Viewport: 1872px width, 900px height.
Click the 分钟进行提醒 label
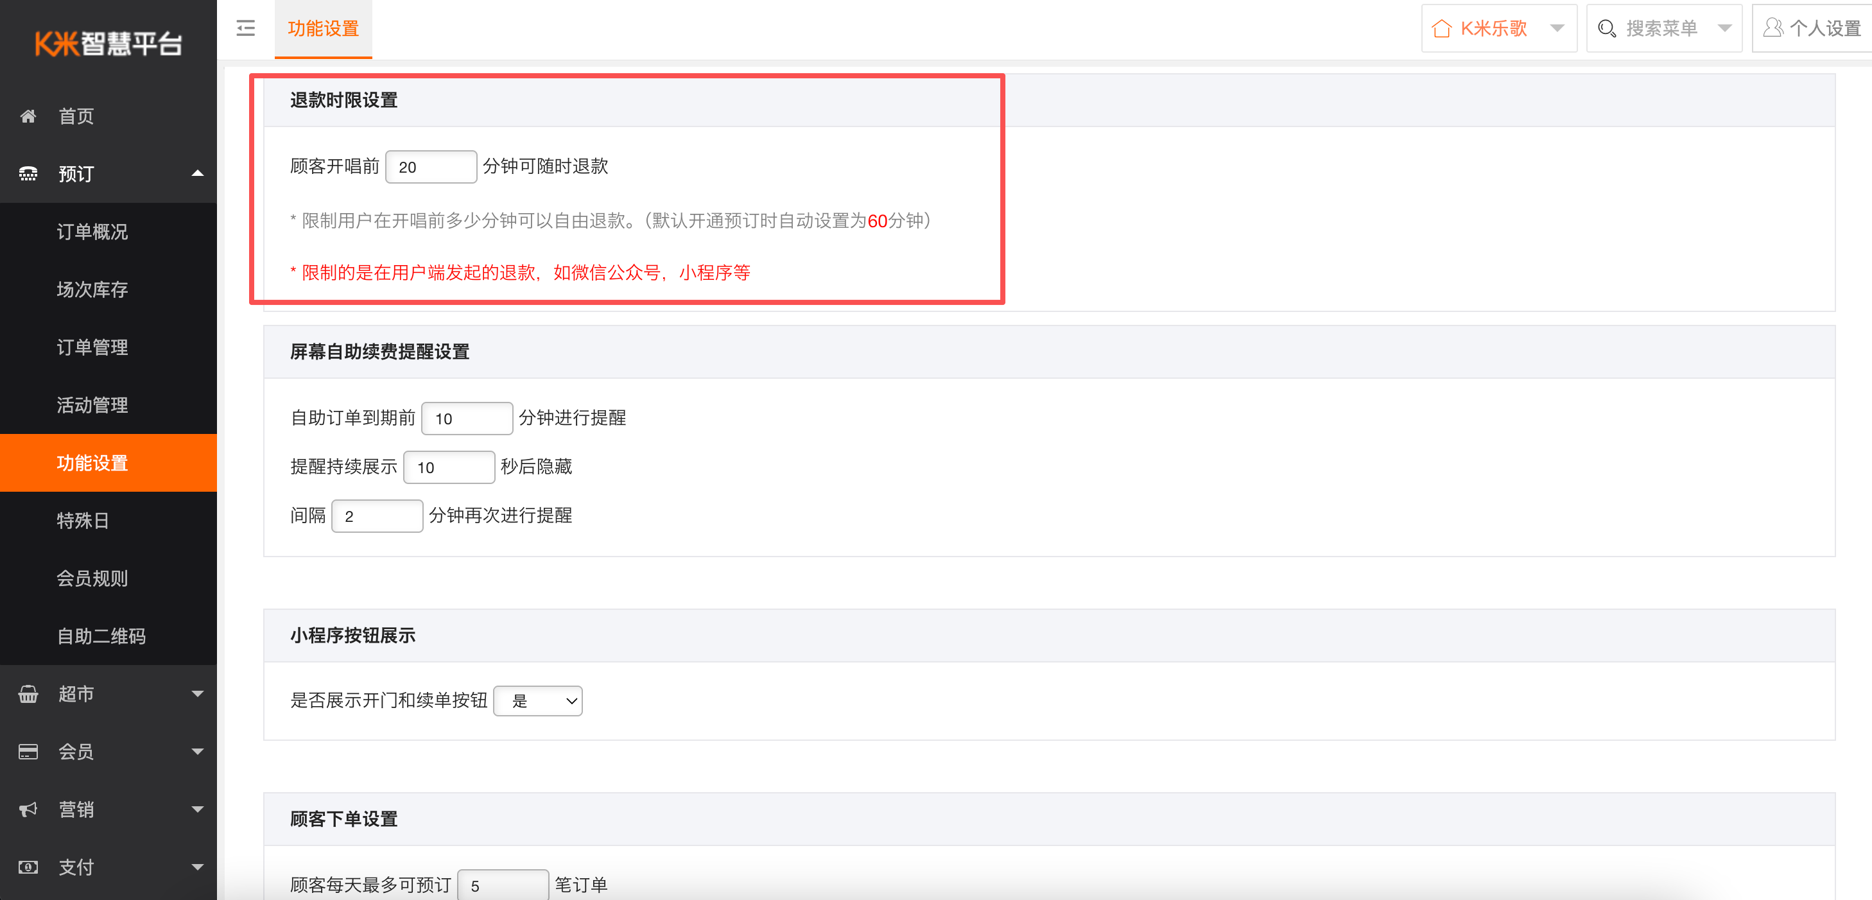click(x=572, y=418)
